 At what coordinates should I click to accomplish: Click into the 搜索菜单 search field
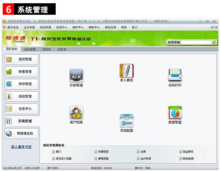coord(196,42)
